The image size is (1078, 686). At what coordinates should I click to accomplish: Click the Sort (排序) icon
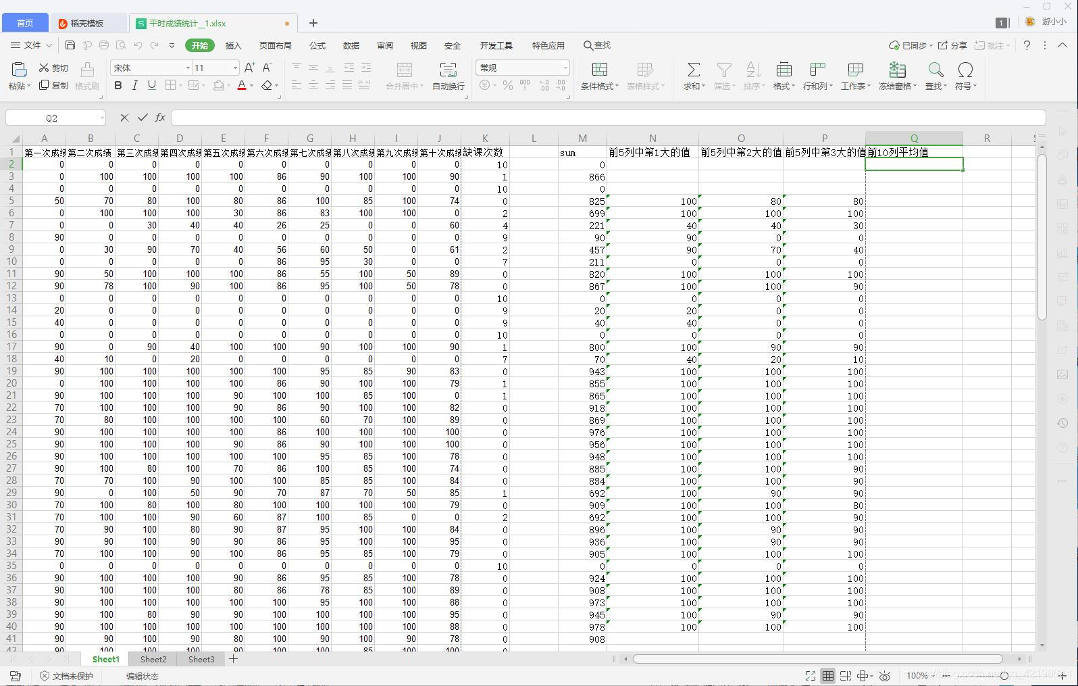tap(753, 70)
